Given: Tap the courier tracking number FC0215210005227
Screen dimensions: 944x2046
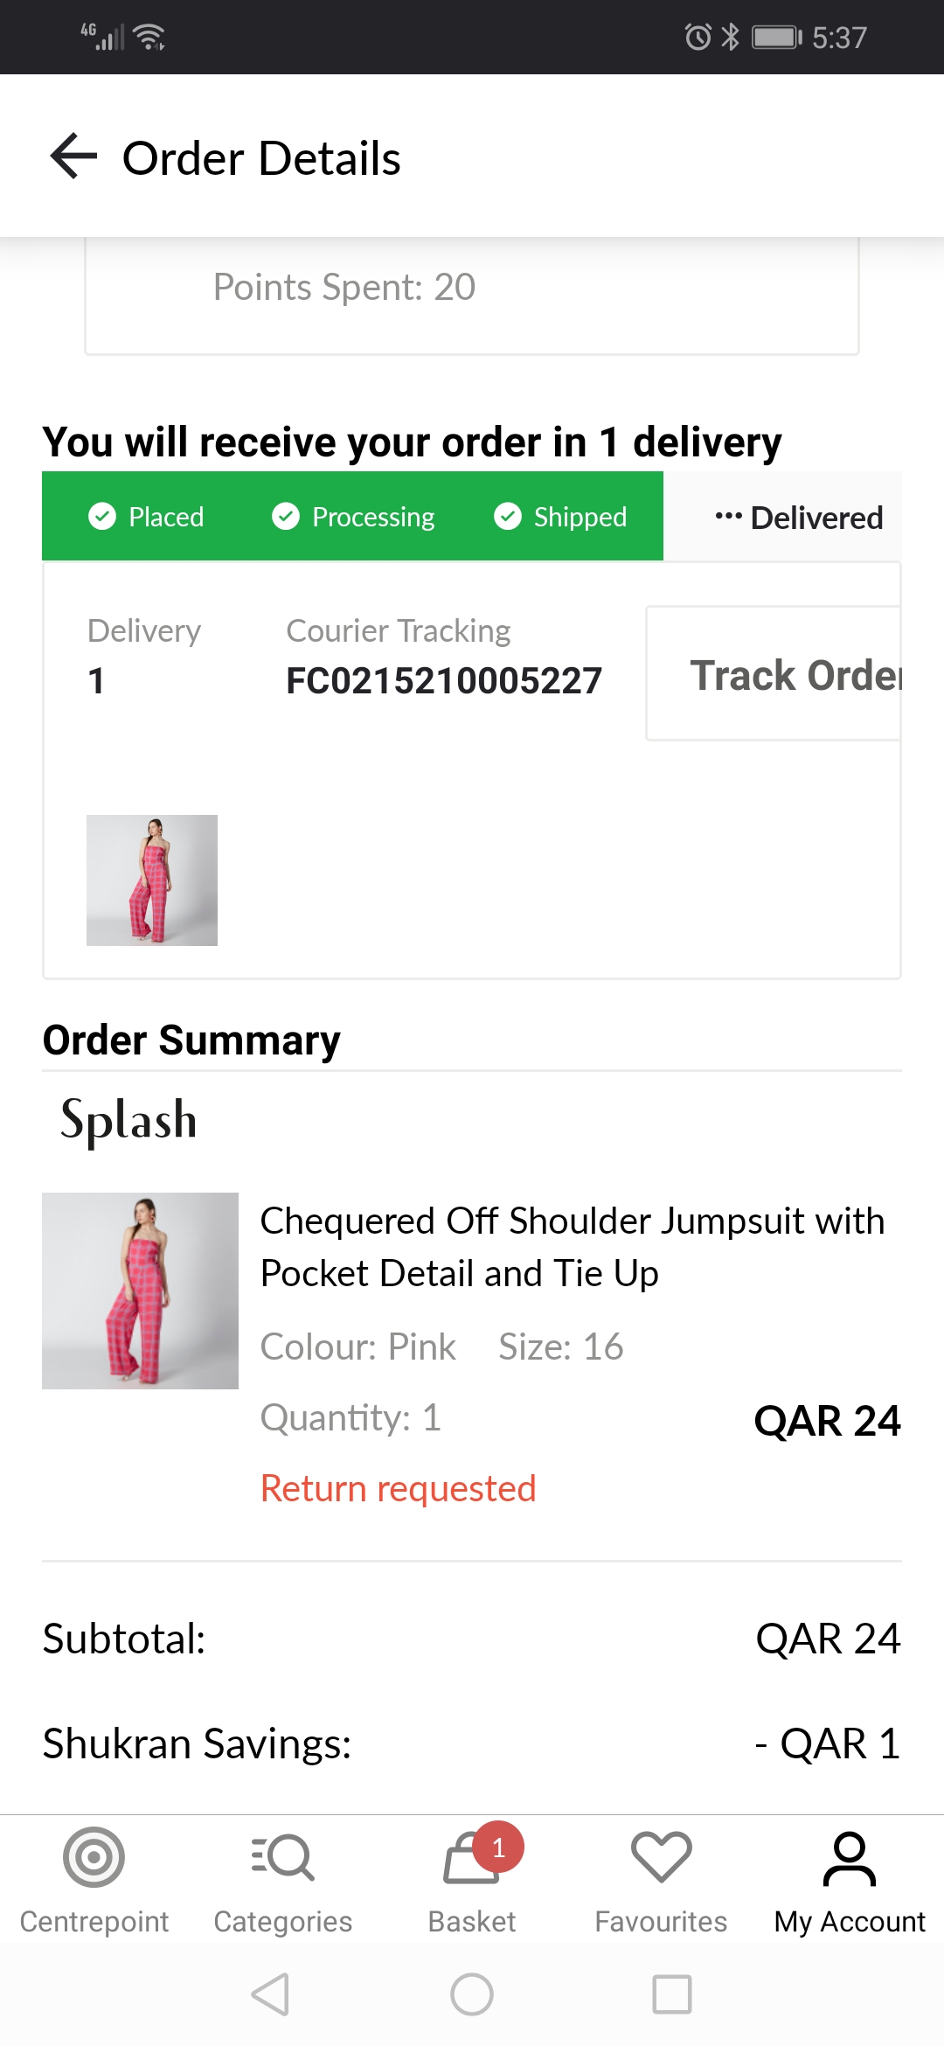Looking at the screenshot, I should [444, 681].
